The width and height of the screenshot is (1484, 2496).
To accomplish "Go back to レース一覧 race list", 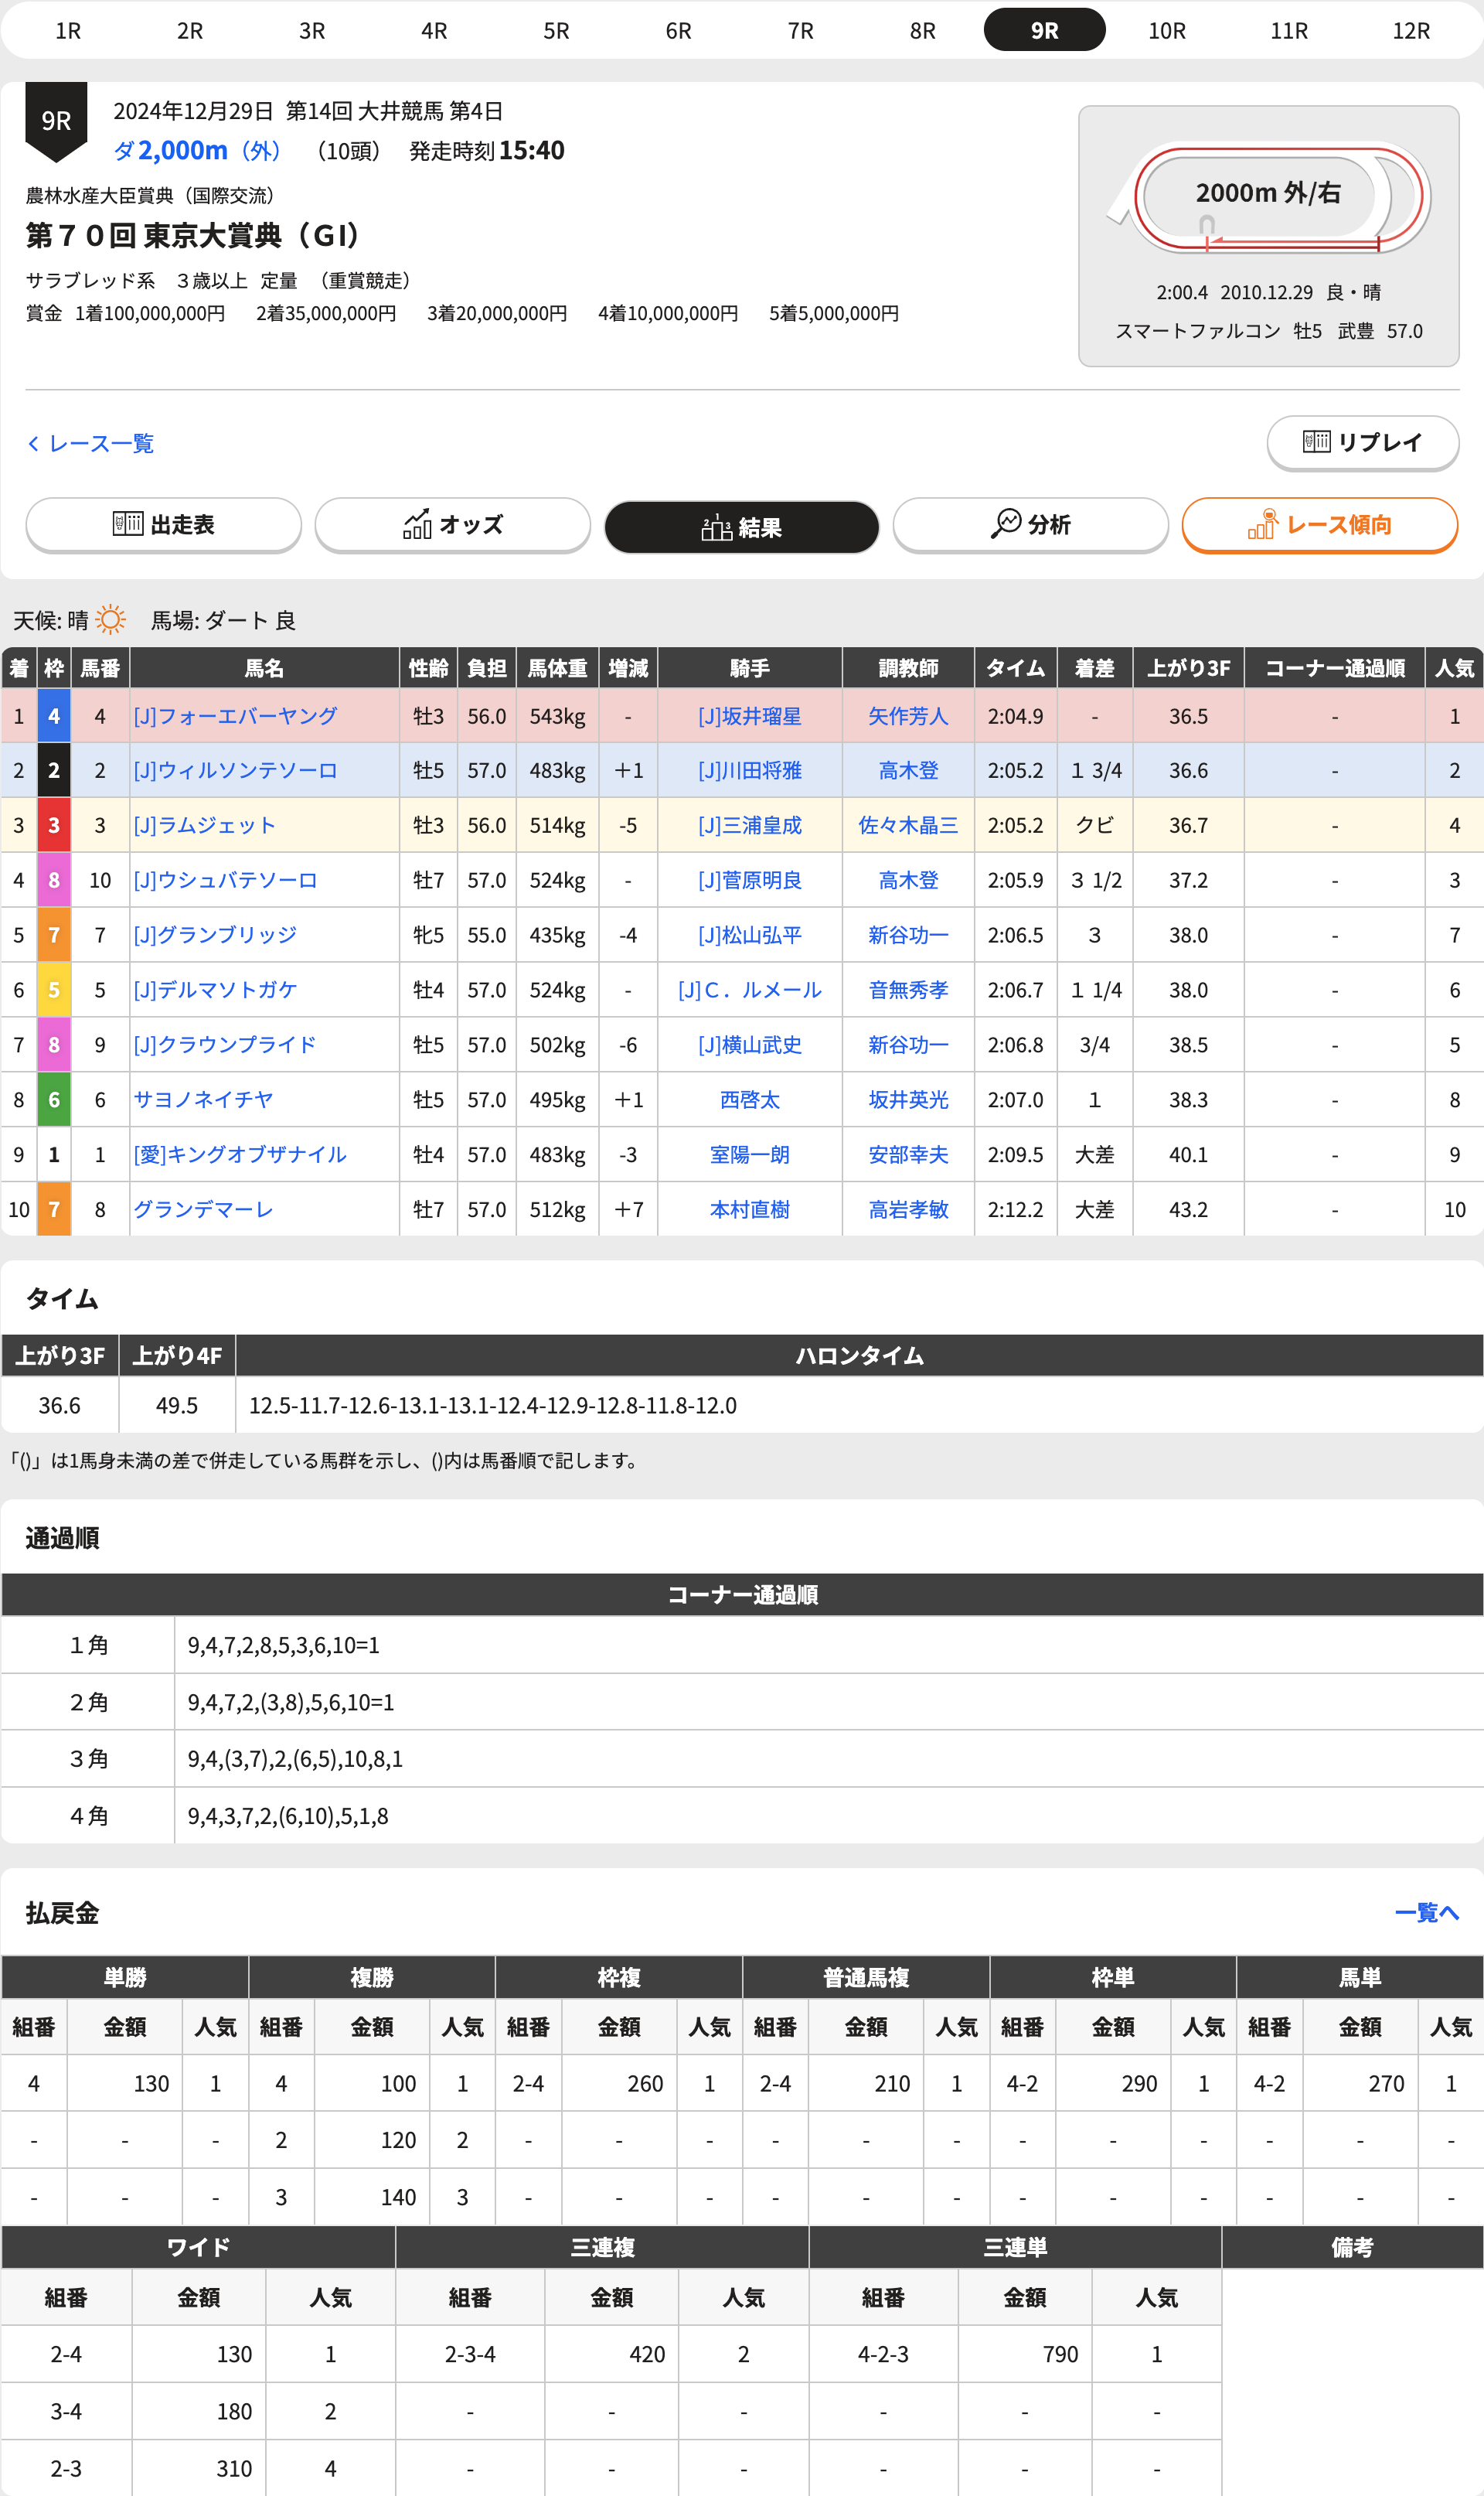I will coord(91,443).
